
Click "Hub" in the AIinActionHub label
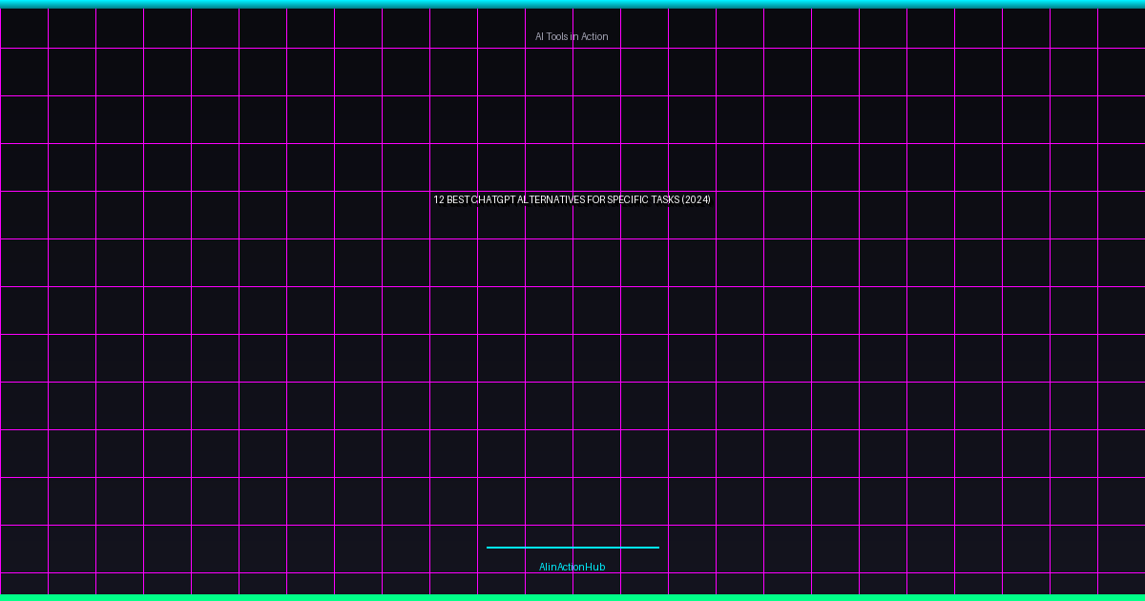pyautogui.click(x=595, y=567)
